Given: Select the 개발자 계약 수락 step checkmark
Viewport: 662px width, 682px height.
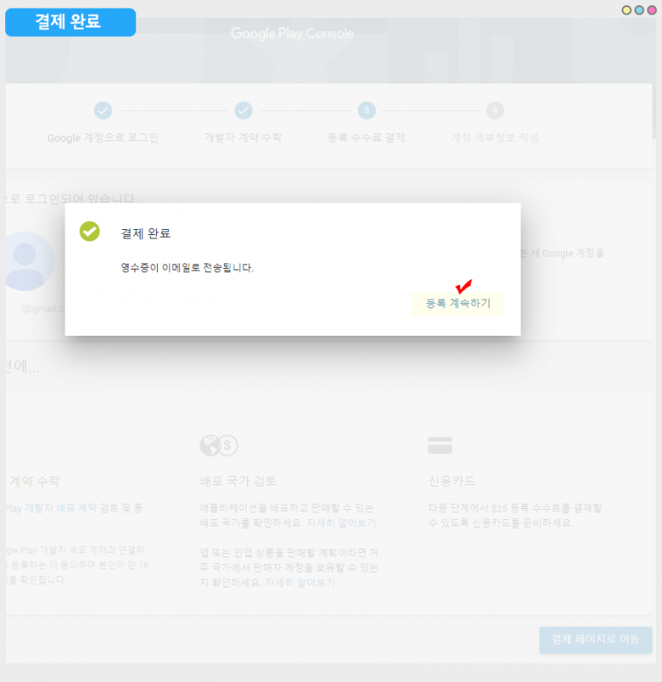Looking at the screenshot, I should tap(243, 110).
